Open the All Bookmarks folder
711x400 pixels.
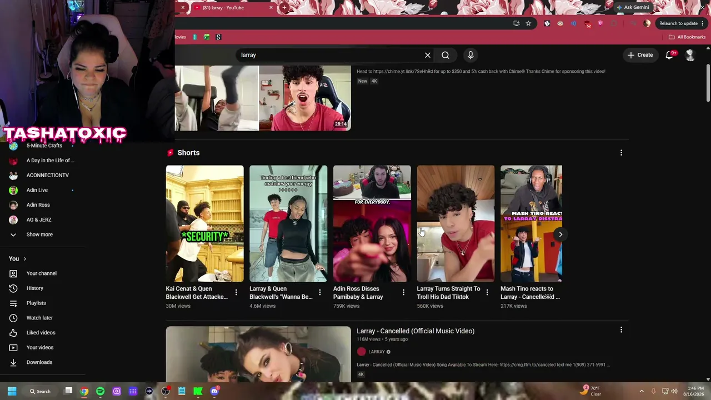(x=687, y=37)
